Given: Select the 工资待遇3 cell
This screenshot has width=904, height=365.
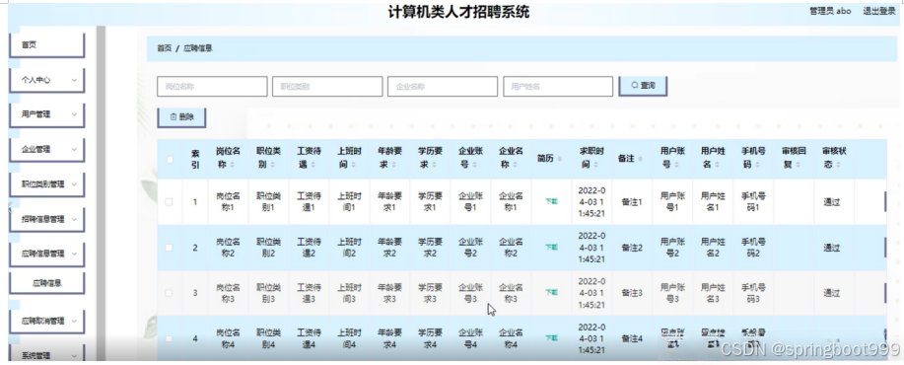Looking at the screenshot, I should (309, 292).
